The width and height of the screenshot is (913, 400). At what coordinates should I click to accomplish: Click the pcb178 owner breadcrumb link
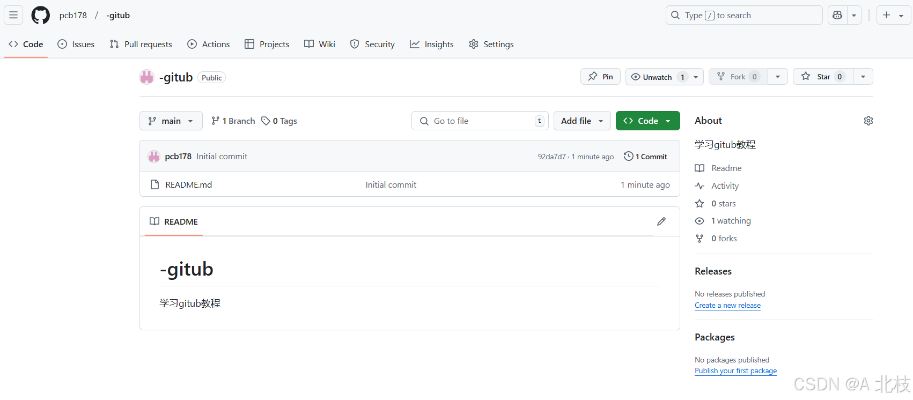tap(73, 15)
